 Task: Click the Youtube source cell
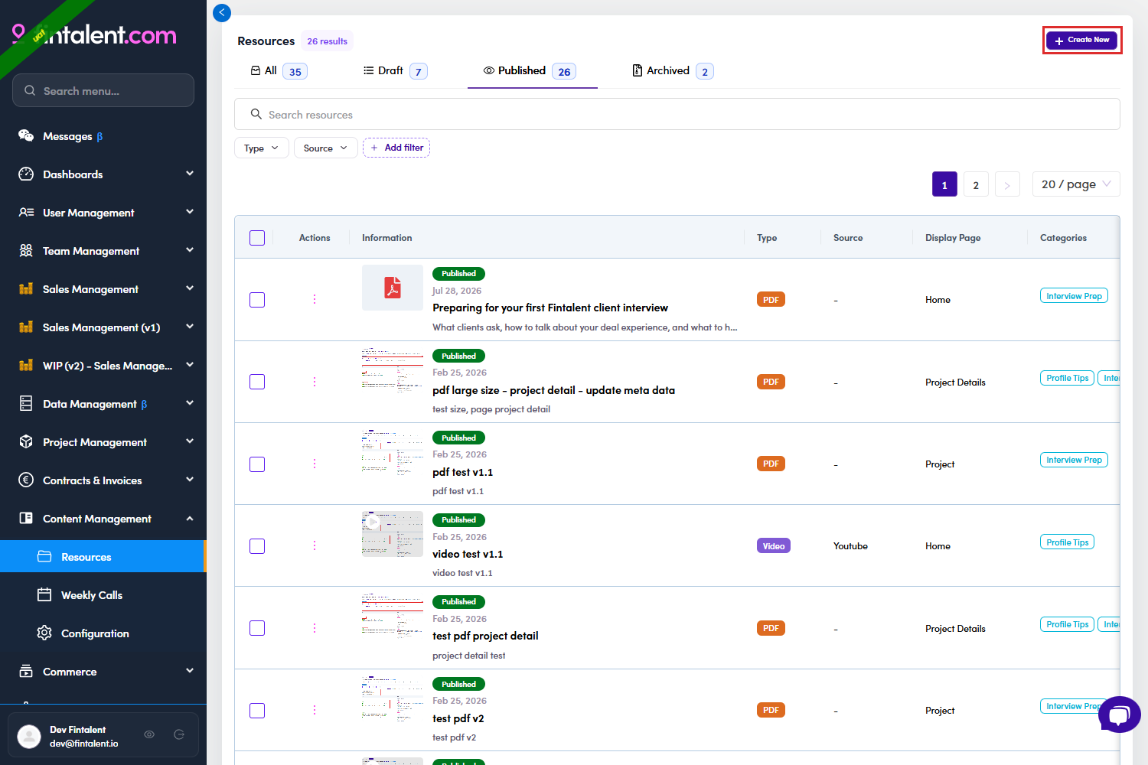[850, 546]
